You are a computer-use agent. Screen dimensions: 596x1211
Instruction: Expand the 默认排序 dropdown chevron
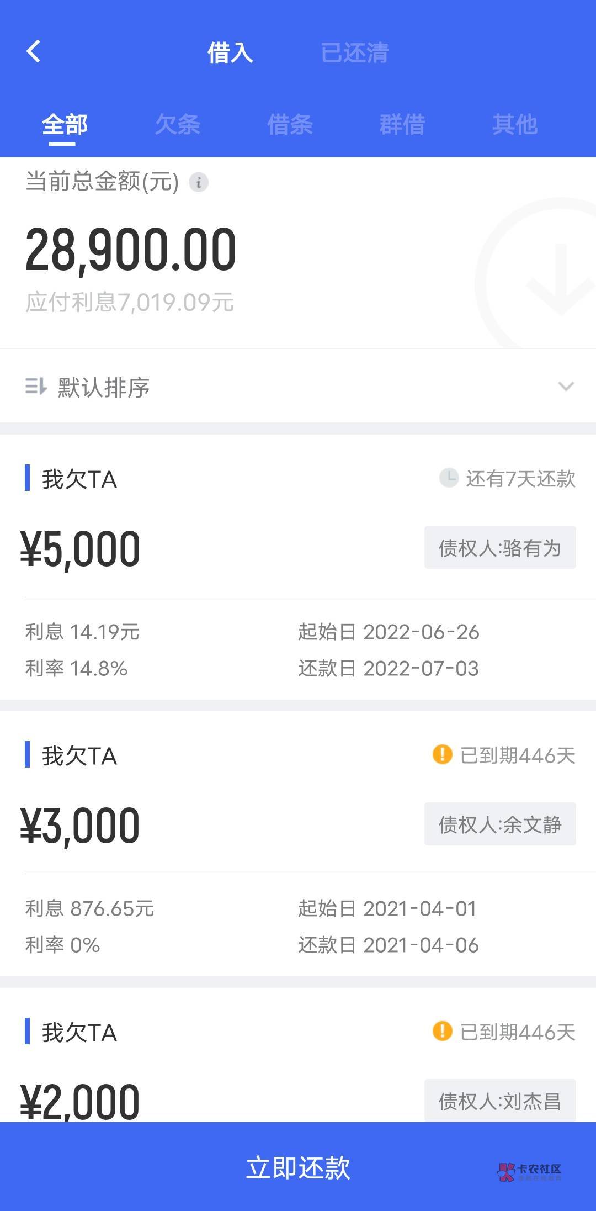coord(566,386)
